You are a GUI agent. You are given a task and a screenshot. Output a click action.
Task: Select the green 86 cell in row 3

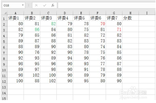click(32, 29)
